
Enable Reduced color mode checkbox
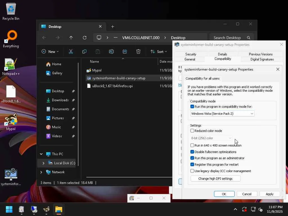[192, 131]
